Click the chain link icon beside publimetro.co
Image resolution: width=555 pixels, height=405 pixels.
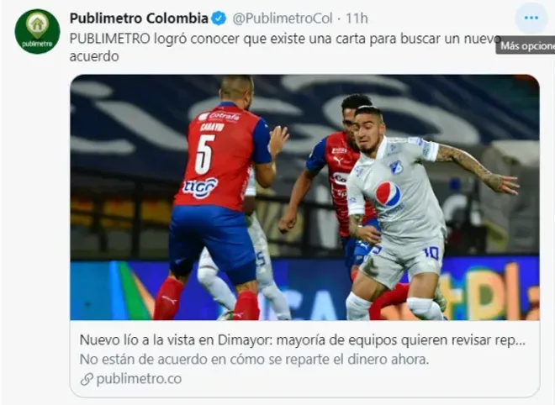(87, 379)
